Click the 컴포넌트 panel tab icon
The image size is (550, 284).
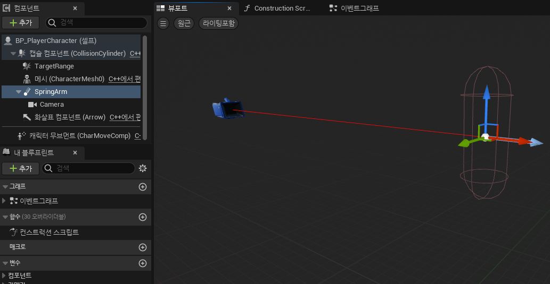6,8
